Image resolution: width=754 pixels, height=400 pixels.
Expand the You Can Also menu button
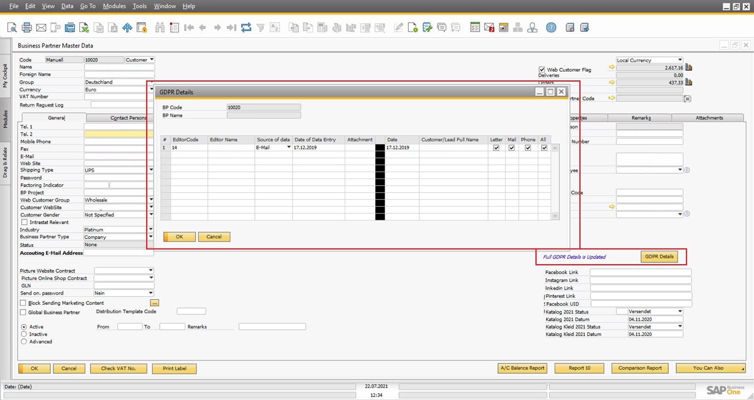click(711, 368)
